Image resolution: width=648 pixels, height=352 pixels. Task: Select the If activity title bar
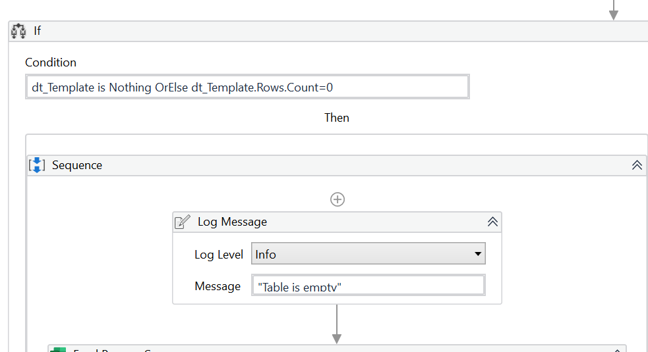(x=330, y=31)
